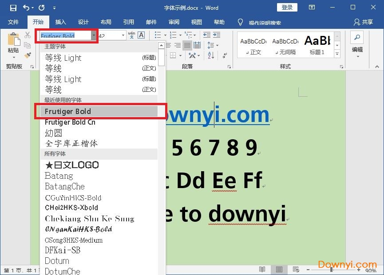384x275 pixels.
Task: Click the Format Painter brush icon
Action: [x=28, y=55]
